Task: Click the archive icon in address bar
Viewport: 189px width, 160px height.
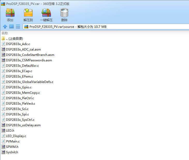Action: [26, 27]
